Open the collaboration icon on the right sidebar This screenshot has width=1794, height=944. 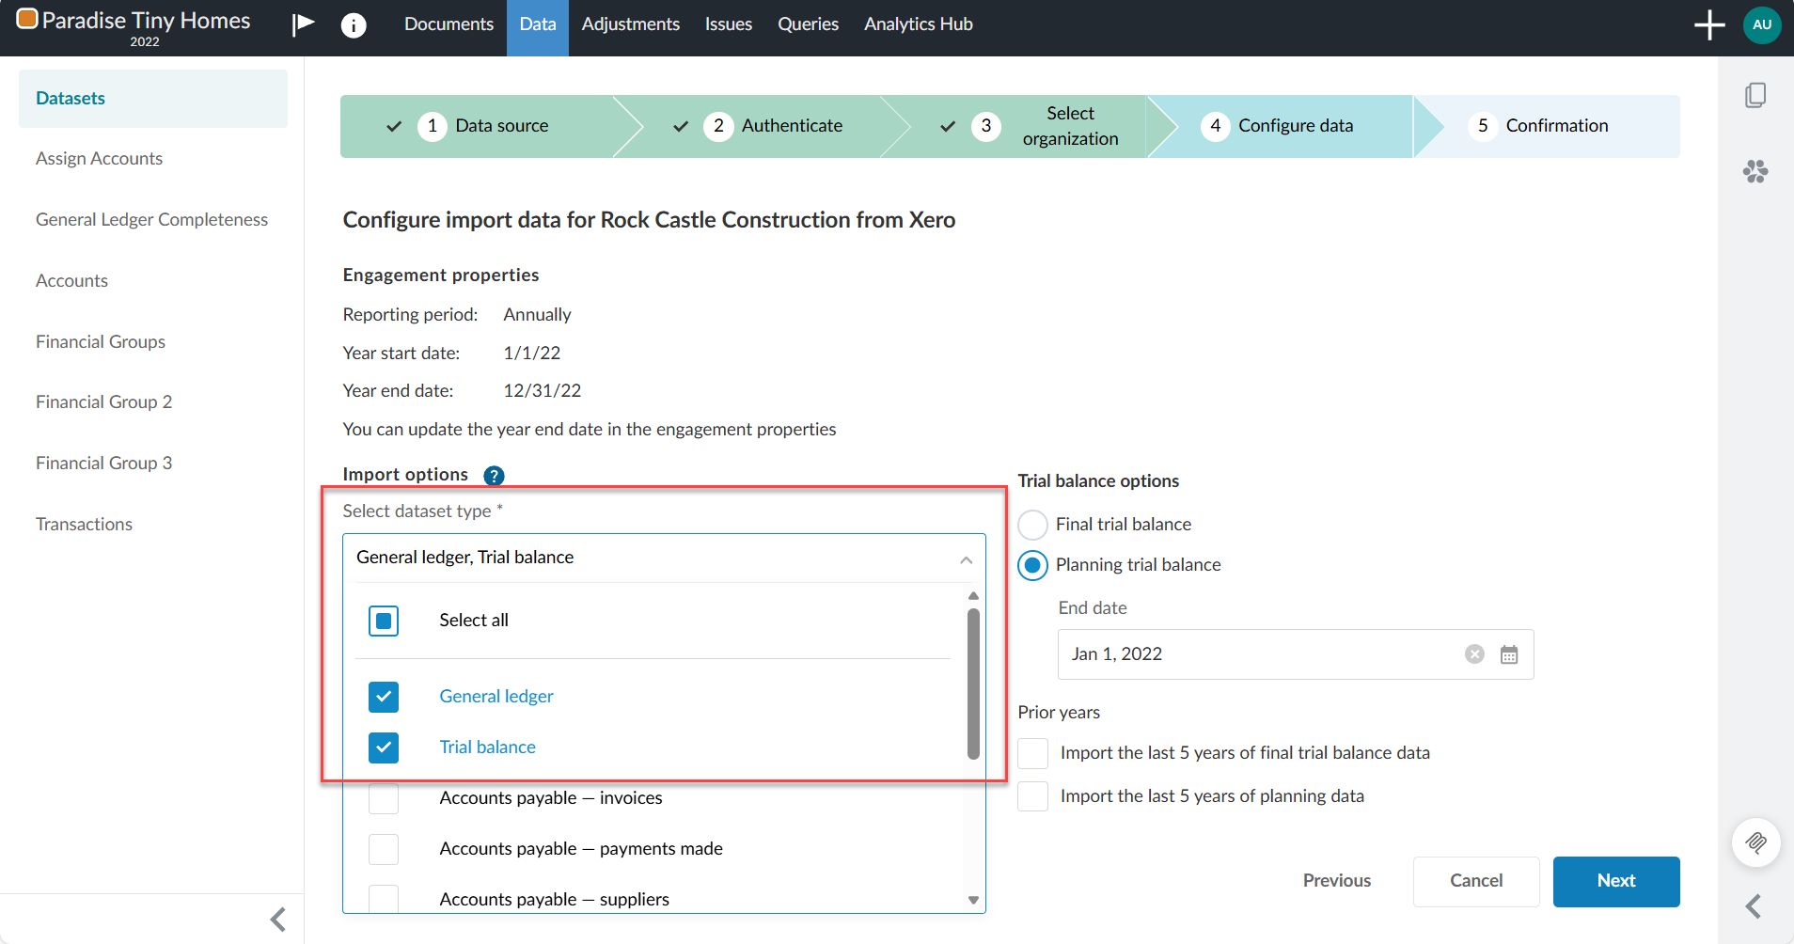[1756, 171]
